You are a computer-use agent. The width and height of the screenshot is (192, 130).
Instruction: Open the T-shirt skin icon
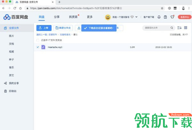coord(172,17)
